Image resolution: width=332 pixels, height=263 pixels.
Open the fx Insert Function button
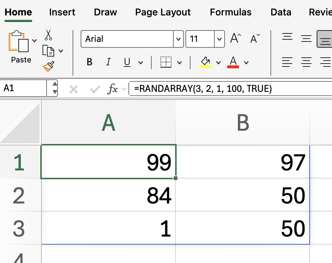click(x=113, y=89)
